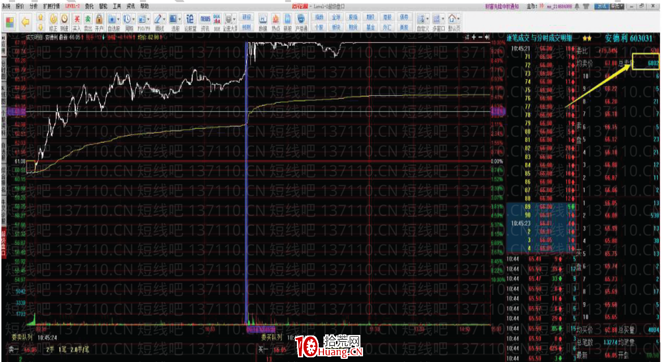Open the 论股堂 forum icon
This screenshot has height=362, width=662.
(190, 18)
